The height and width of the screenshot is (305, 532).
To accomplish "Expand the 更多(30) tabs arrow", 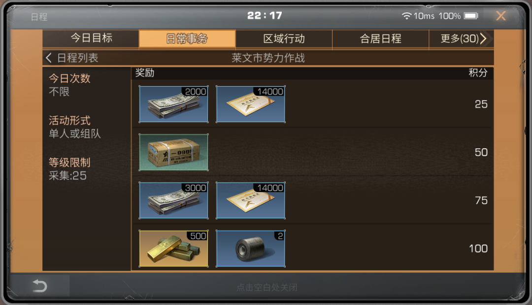I will coord(484,38).
